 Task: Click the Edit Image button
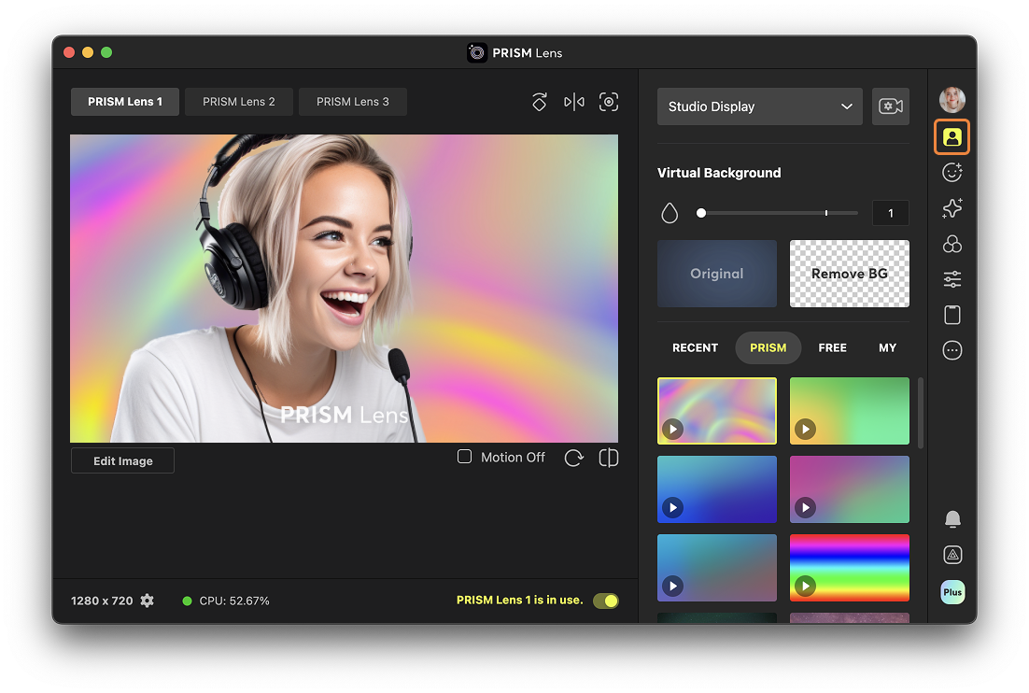(x=122, y=460)
